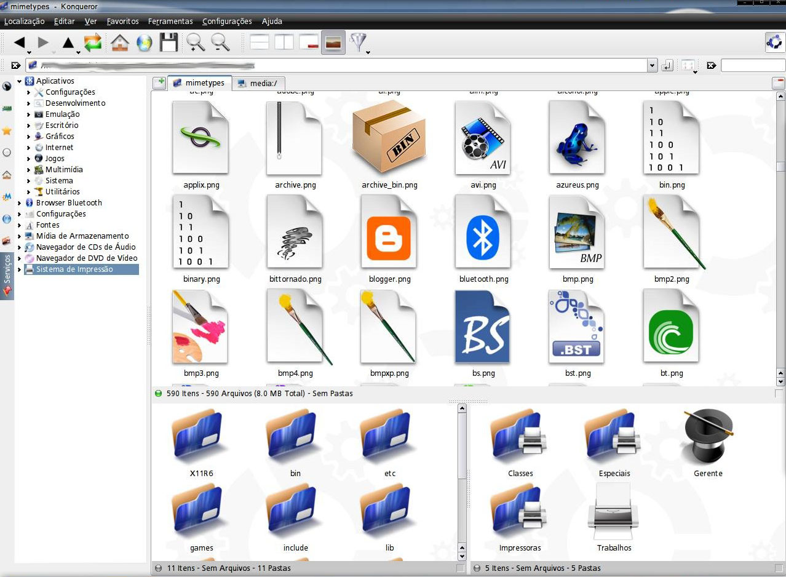
Task: Go up one directory level
Action: (68, 42)
